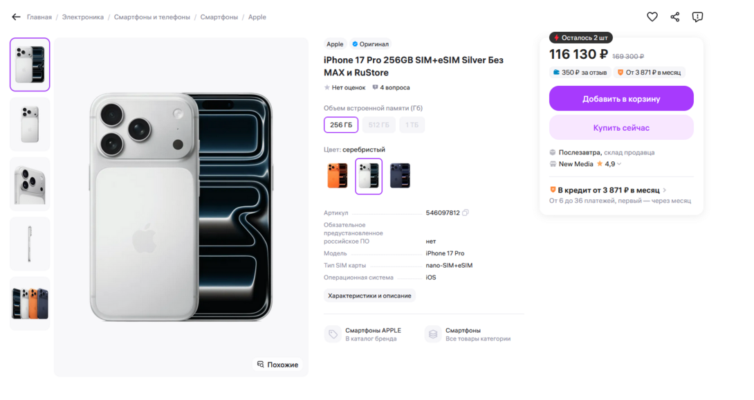
Task: Click the smartphones category stack icon
Action: 433,334
